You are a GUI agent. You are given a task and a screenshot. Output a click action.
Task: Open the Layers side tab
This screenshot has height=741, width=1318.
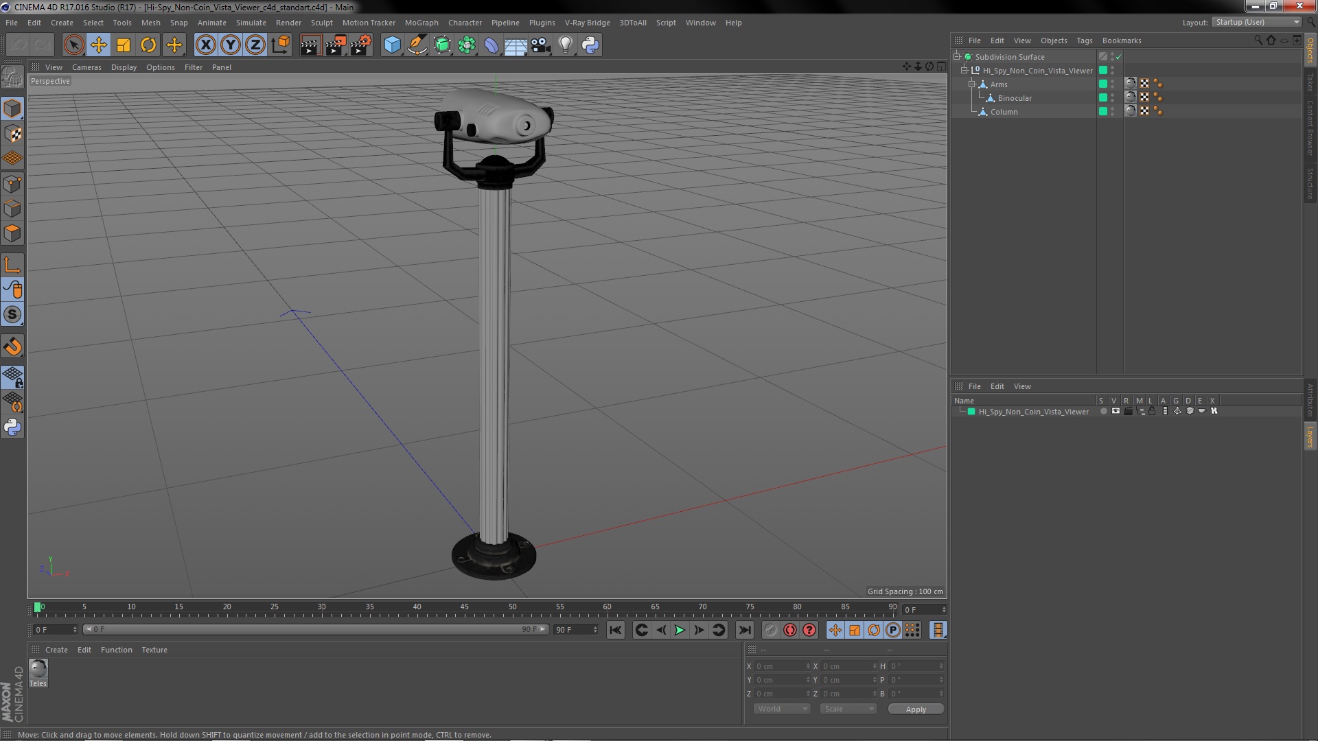1310,437
